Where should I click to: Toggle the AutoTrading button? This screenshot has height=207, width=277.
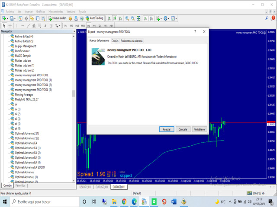(94, 18)
